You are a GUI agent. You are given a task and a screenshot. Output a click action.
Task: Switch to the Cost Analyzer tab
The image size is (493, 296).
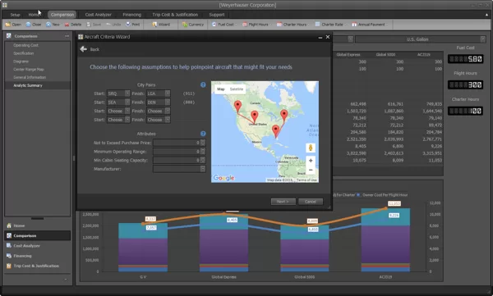pos(98,15)
